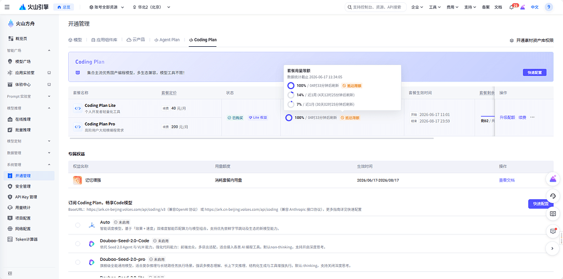
Task: Focus the 支持控制台、资源、API搜索 search field
Action: [x=375, y=7]
